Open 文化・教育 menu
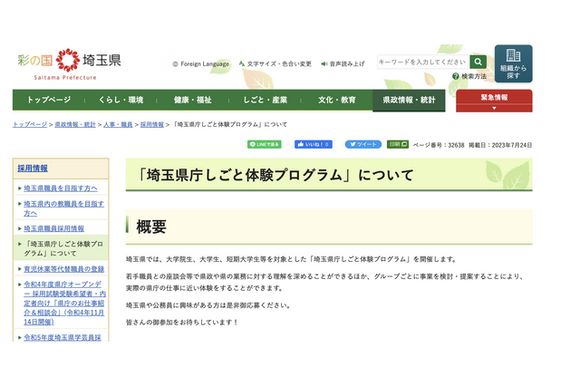The height and width of the screenshot is (386, 580). 336,100
